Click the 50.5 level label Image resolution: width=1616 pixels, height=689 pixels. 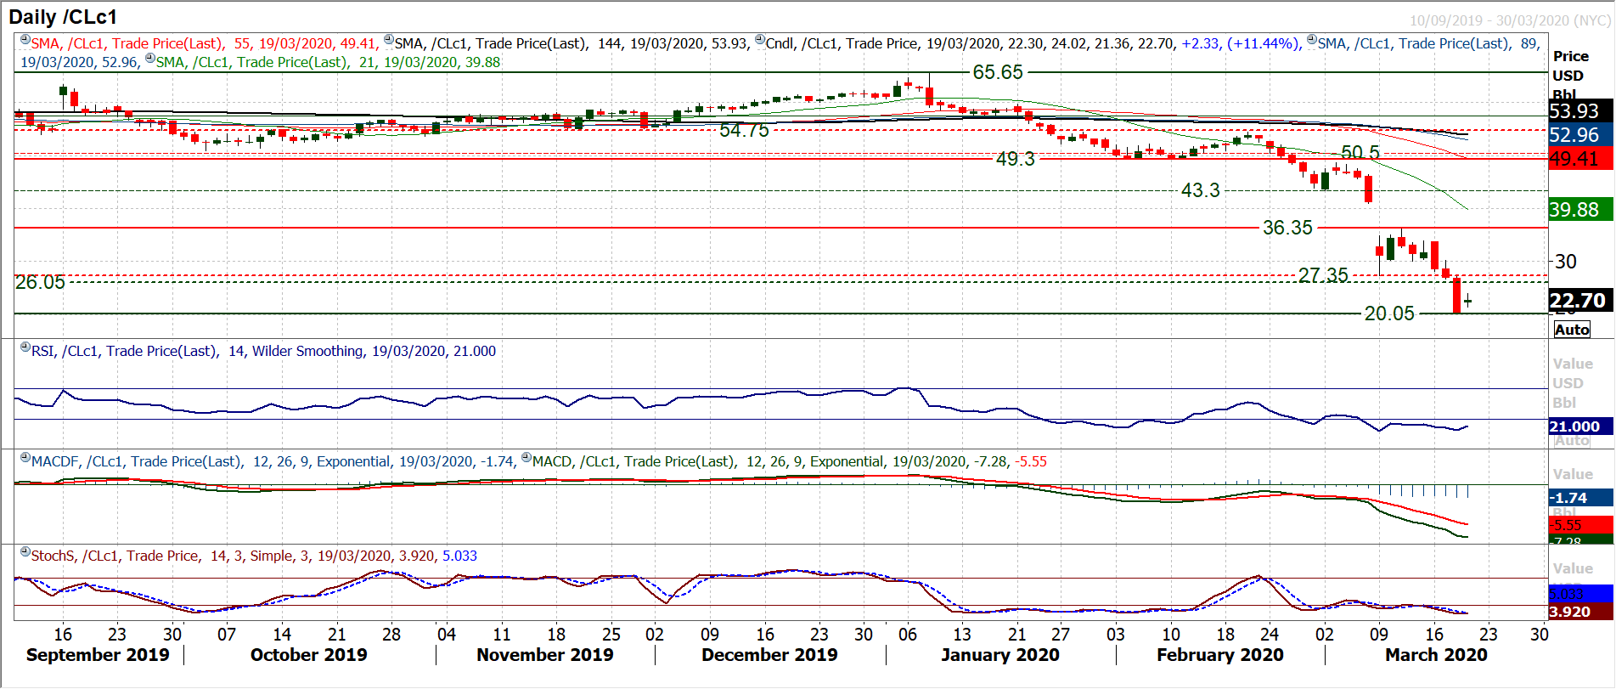[x=1360, y=152]
